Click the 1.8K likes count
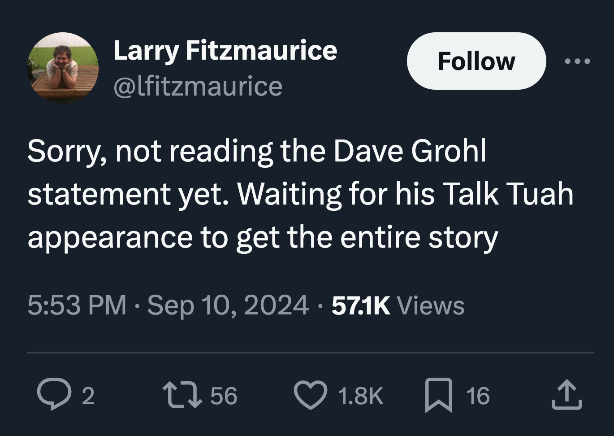 tap(360, 396)
